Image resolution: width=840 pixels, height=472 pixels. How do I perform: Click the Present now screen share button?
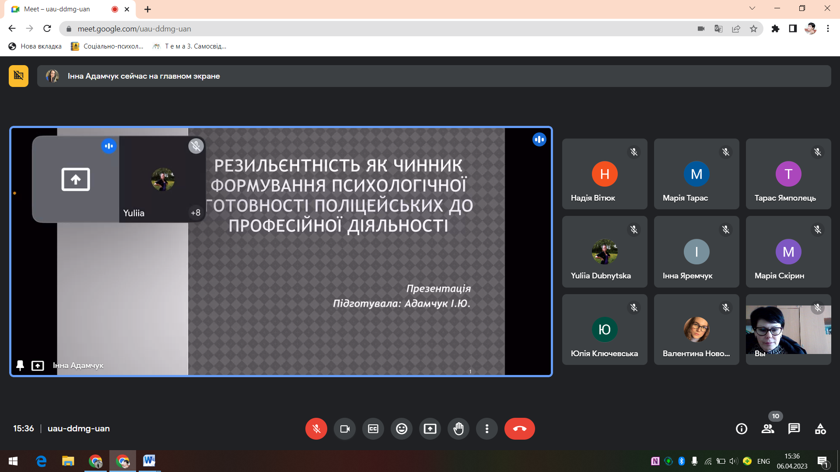430,429
